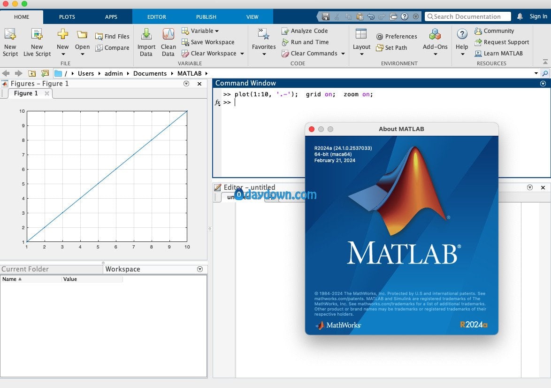Create a New Script
The height and width of the screenshot is (388, 551).
(x=10, y=43)
